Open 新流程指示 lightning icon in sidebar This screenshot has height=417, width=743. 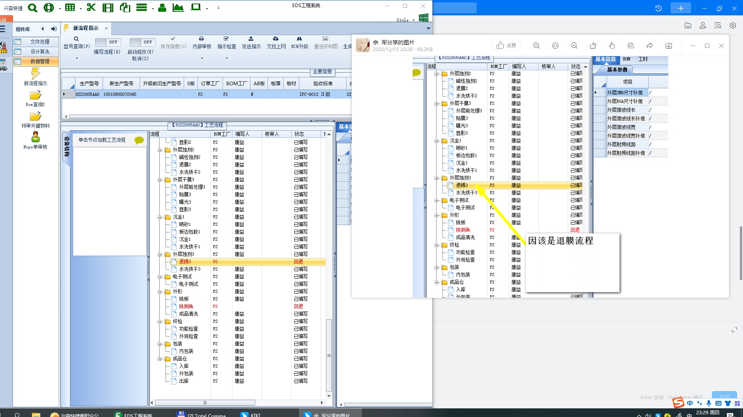coord(35,73)
